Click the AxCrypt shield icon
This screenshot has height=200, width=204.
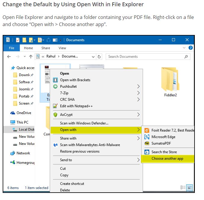click(55, 115)
